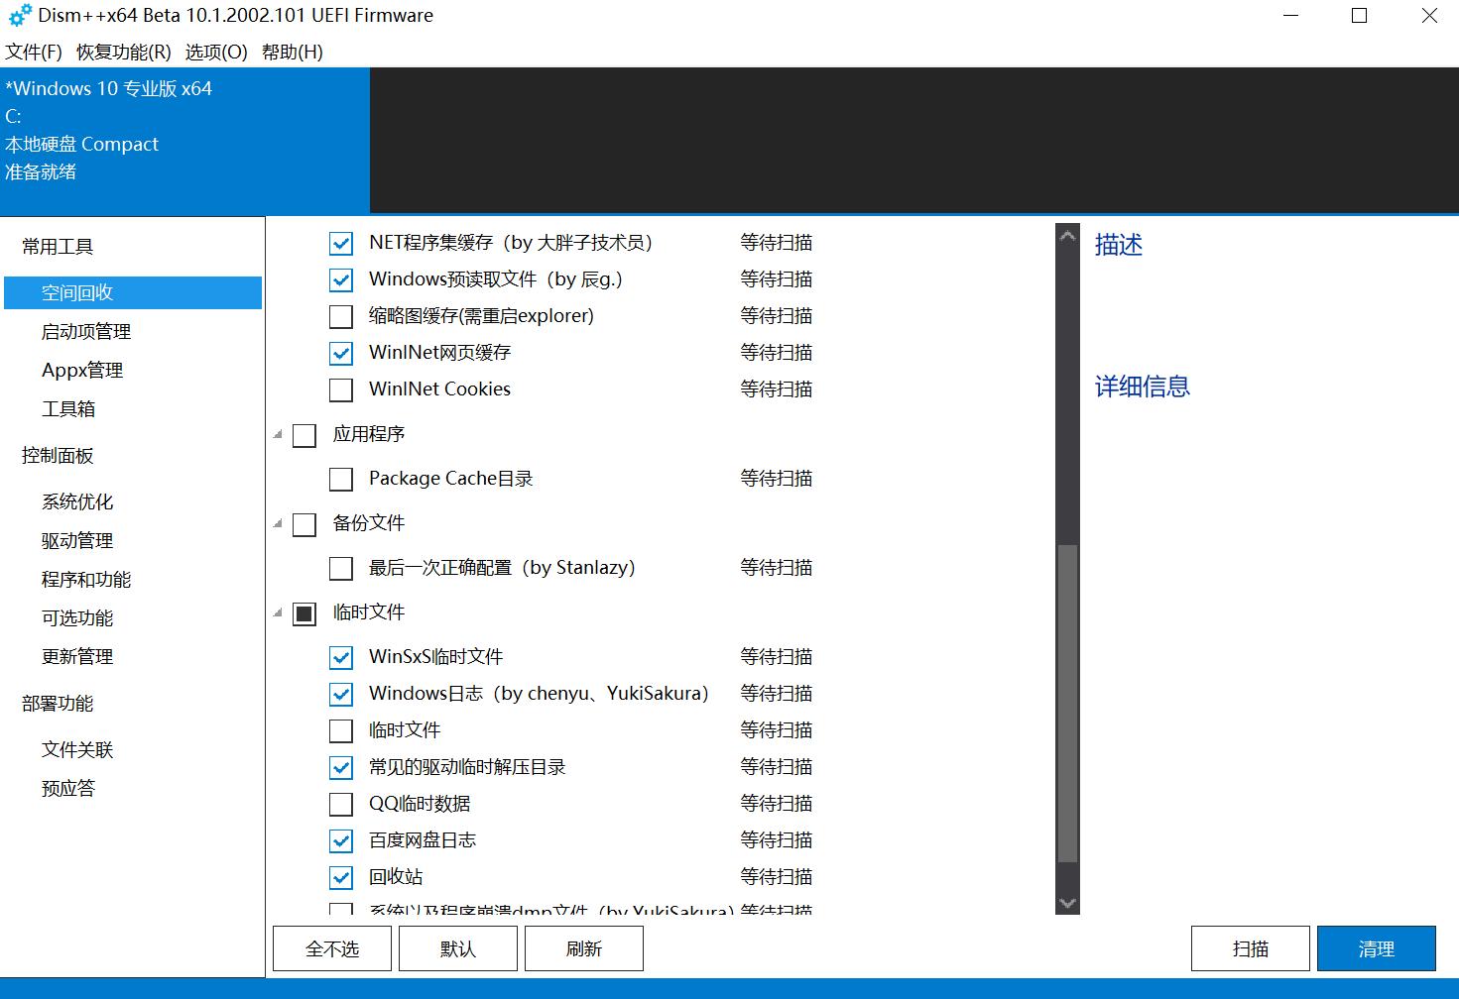
Task: Collapse the 备份文件 section
Action: pyautogui.click(x=278, y=523)
